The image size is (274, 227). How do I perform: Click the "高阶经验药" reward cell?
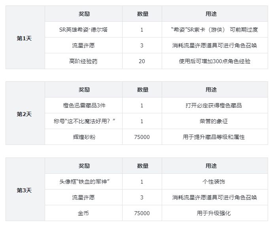pyautogui.click(x=83, y=61)
